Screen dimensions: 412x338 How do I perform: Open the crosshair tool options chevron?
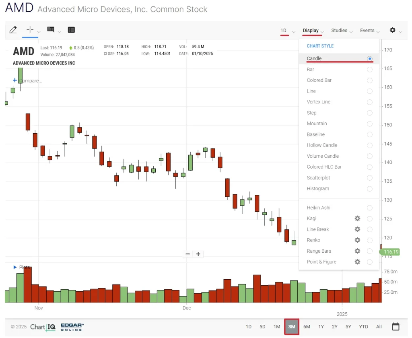point(39,32)
